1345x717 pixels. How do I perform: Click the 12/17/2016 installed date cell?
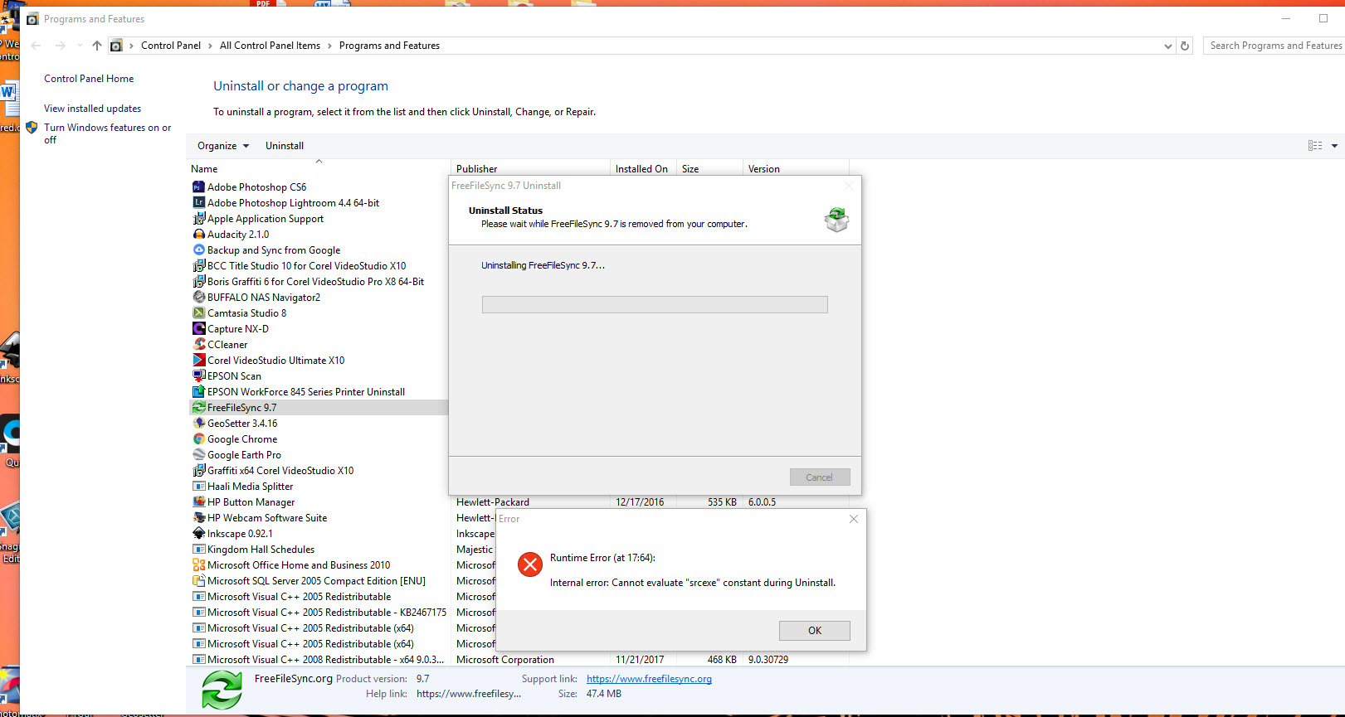coord(640,502)
